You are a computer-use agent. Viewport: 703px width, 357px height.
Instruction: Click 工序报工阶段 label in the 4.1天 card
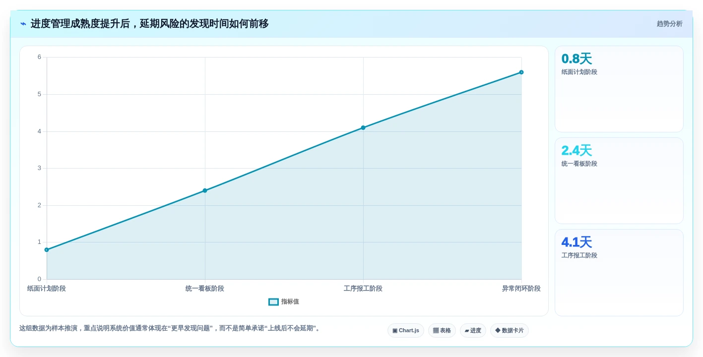[579, 255]
